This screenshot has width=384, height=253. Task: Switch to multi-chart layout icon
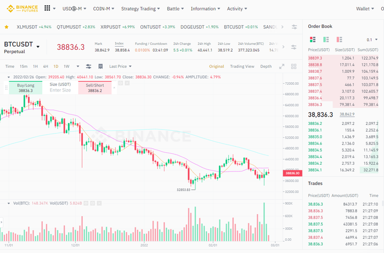293,66
